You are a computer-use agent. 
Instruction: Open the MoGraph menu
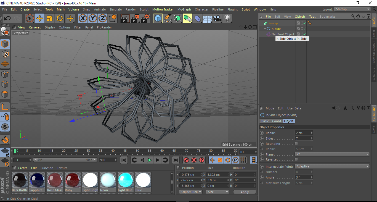coord(184,9)
